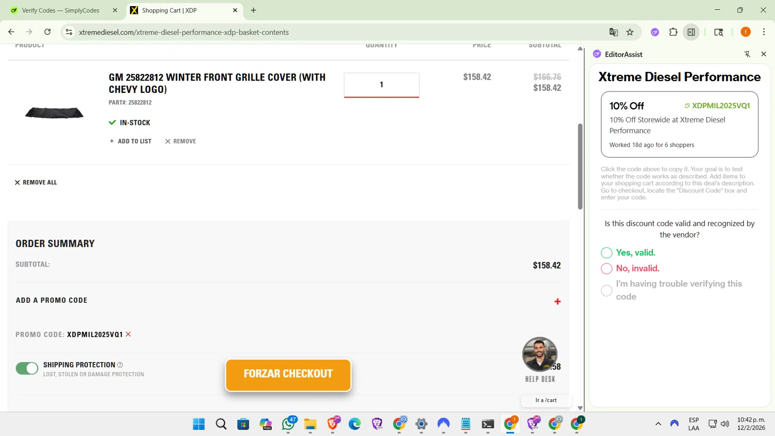This screenshot has height=436, width=775.
Task: Open a new browser tab
Action: 254,10
